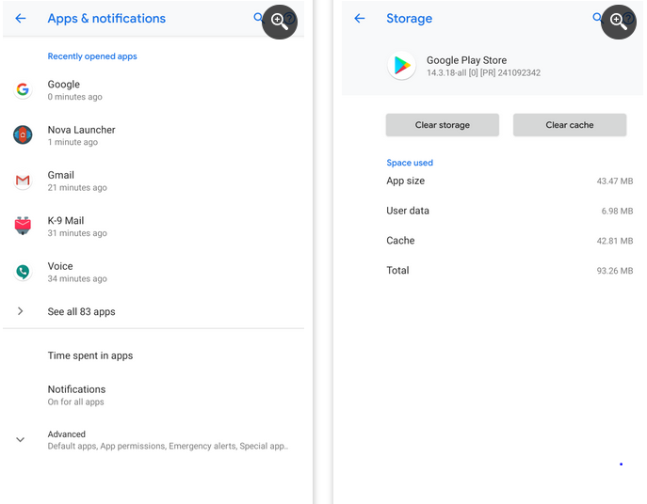The image size is (647, 504).
Task: Tap the User data row
Action: click(x=510, y=211)
